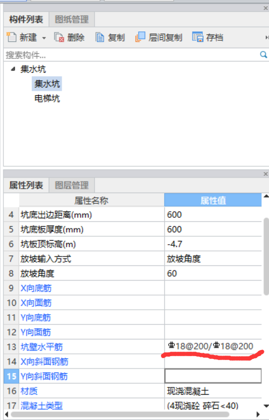Screen dimensions: 269x420
Task: Click the horizontal scrollbar left arrow
Action: [7, 414]
